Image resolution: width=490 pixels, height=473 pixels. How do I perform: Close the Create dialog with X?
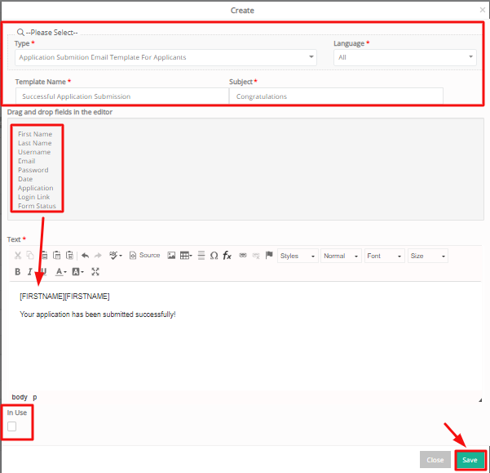click(x=482, y=10)
